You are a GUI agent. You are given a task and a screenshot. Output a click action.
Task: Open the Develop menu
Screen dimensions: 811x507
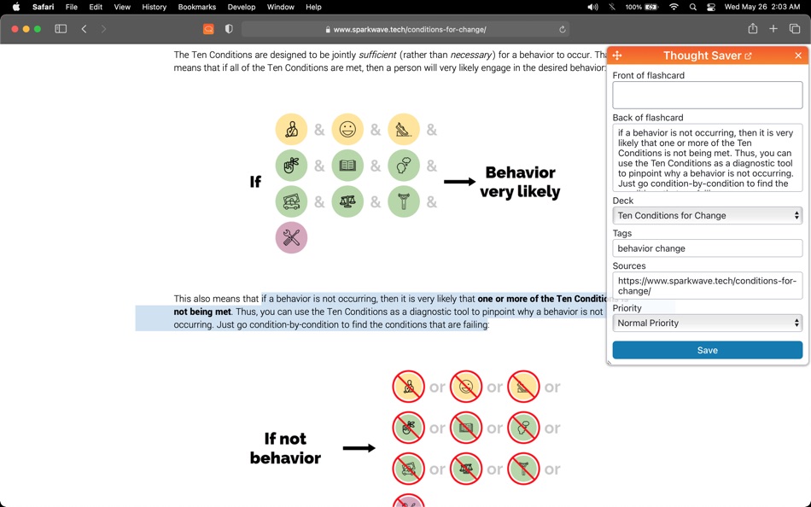click(x=242, y=8)
